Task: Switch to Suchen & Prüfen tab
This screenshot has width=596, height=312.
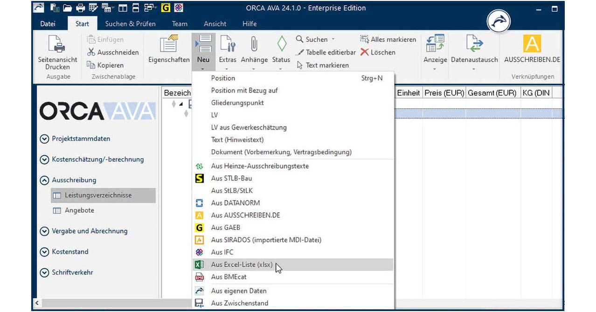Action: pos(130,24)
